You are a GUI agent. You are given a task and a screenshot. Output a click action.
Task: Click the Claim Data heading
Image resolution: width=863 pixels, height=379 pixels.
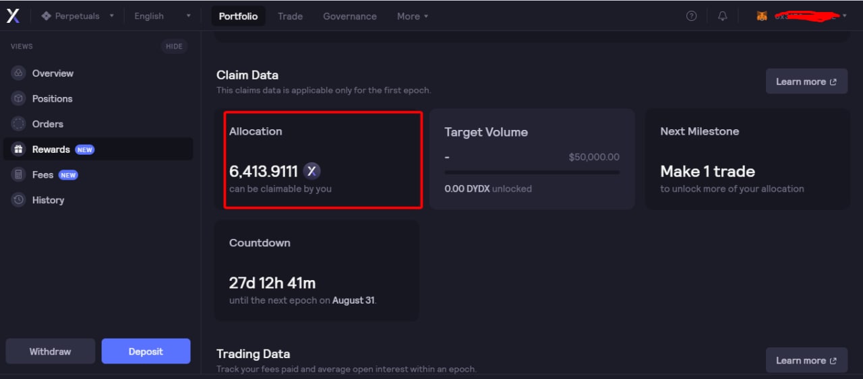click(x=247, y=75)
